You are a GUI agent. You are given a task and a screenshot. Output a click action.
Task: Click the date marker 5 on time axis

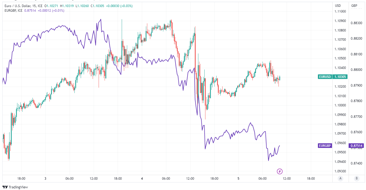click(238, 179)
